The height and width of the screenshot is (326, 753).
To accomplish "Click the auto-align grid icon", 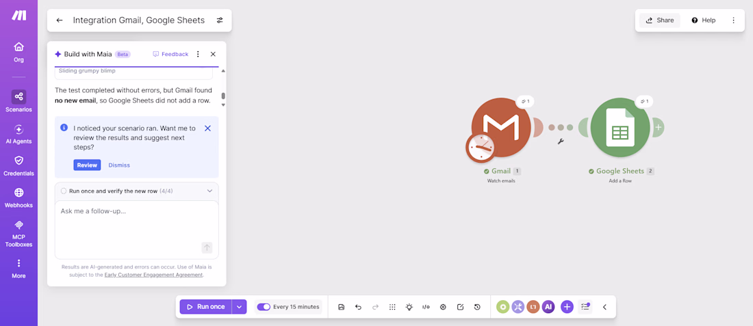I will (392, 307).
